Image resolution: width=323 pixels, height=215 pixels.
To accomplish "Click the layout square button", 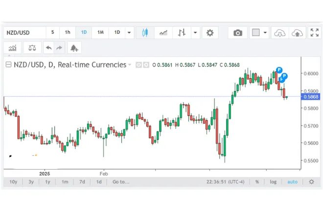I will coord(256,33).
